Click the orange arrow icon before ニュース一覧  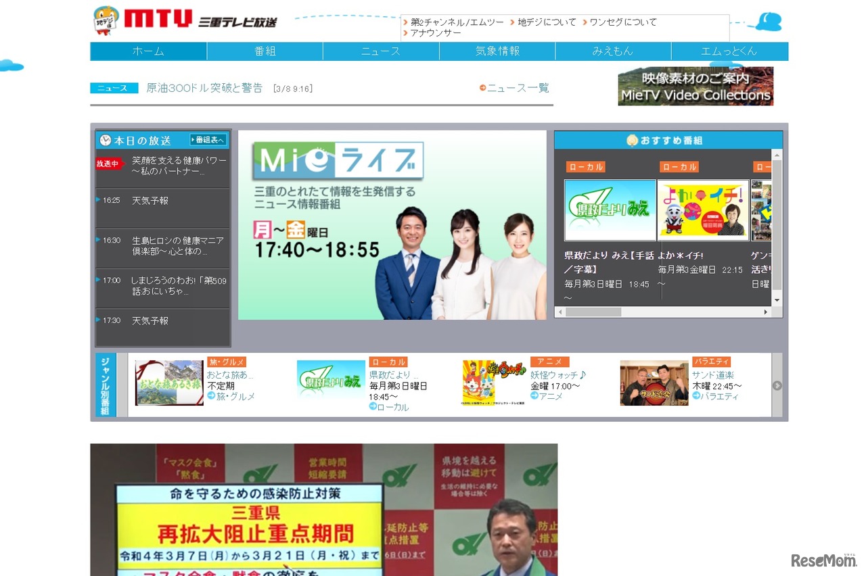pos(482,87)
